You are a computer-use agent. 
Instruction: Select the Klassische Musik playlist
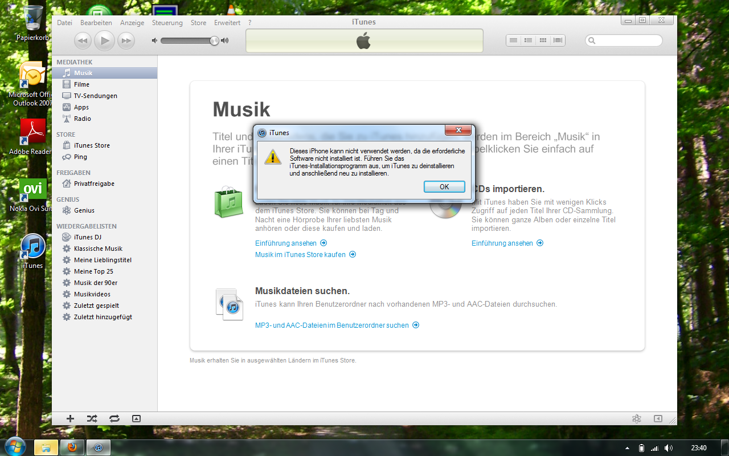105,249
